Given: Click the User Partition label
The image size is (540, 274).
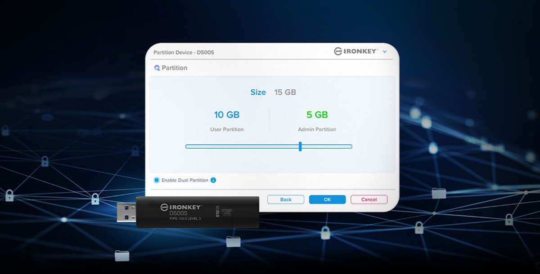Looking at the screenshot, I should pyautogui.click(x=227, y=129).
